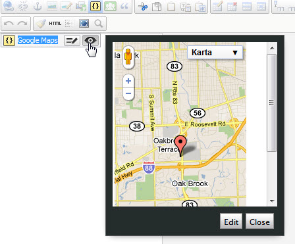This screenshot has height=244, width=295.
Task: Cut selection with the scissors icon
Action: click(143, 7)
